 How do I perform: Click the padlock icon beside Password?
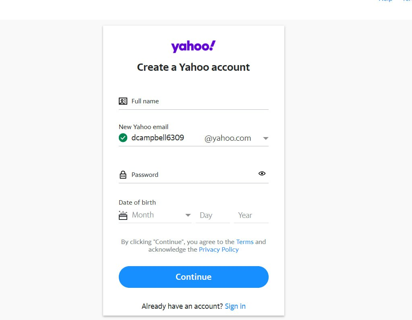coord(123,175)
